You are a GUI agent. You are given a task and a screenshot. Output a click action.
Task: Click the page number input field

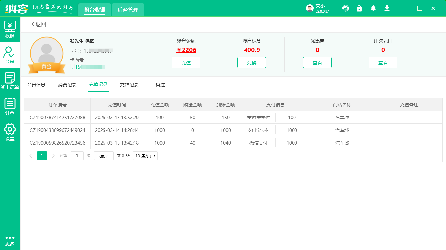(x=77, y=156)
